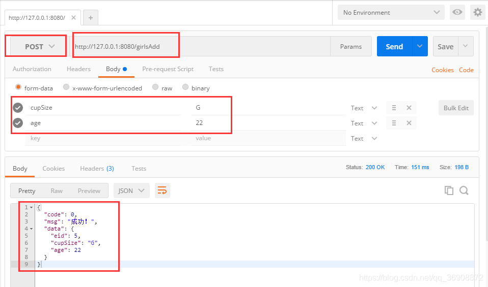Search the response with magnifier icon
488x287 pixels.
464,190
